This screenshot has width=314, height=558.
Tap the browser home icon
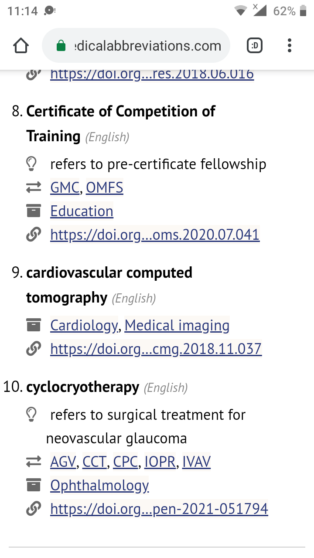(21, 45)
